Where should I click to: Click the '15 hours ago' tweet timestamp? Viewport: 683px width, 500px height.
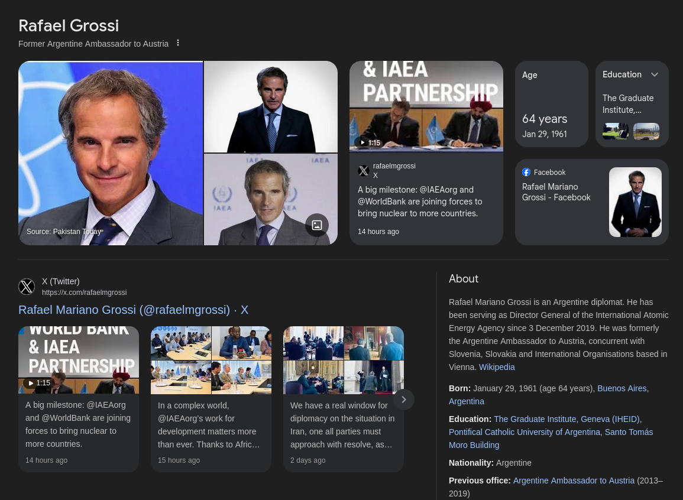point(179,460)
